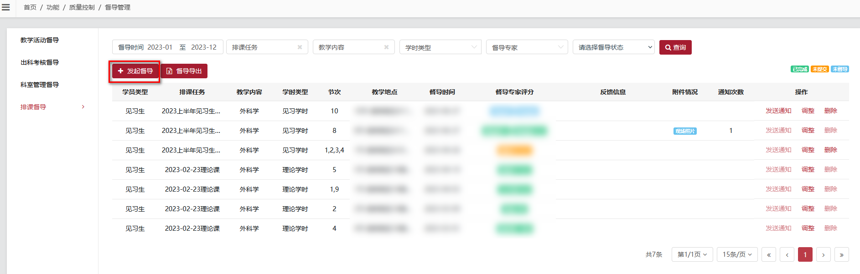Click the 未提交 orange status legend tag
Viewport: 860px width, 274px height.
(x=820, y=69)
